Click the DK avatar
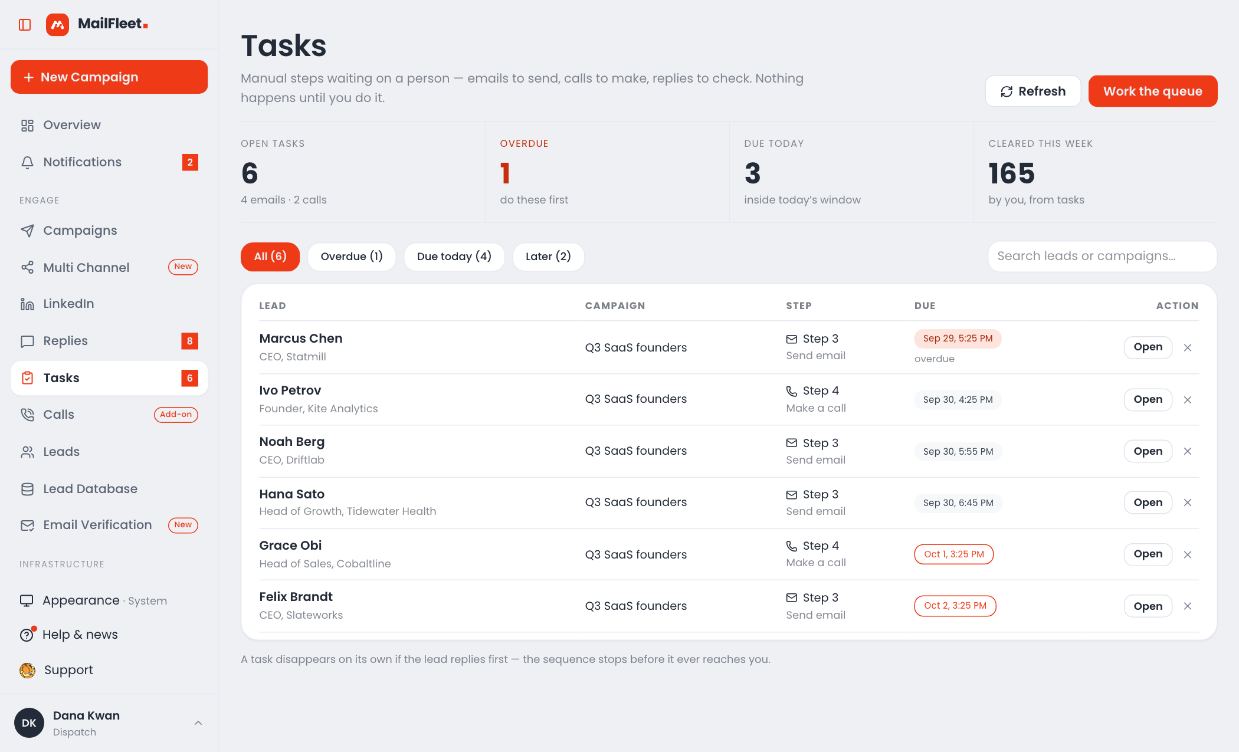Screen dimensions: 1239x752 (x=29, y=723)
